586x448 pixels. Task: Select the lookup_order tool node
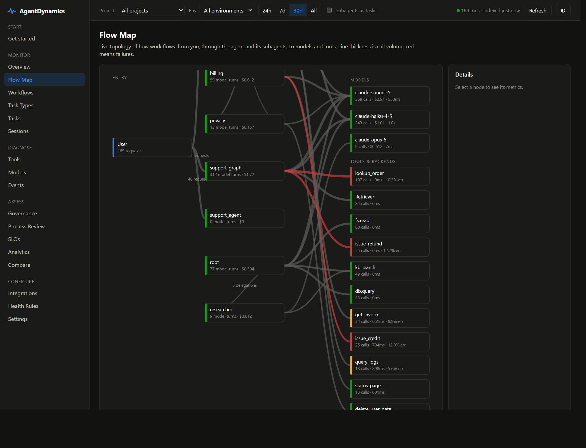(390, 176)
